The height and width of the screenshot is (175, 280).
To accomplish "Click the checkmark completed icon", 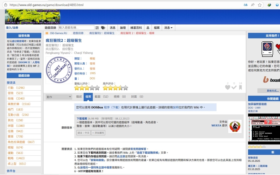I will (x=234, y=87).
